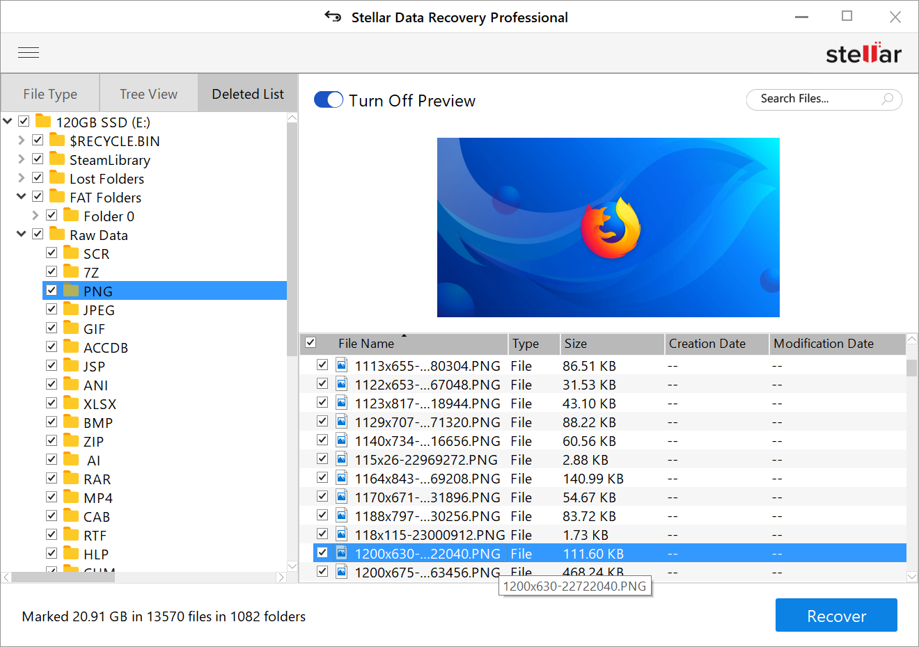Uncheck the Raw Data checkbox
Screen dimensions: 919x647
pyautogui.click(x=38, y=234)
